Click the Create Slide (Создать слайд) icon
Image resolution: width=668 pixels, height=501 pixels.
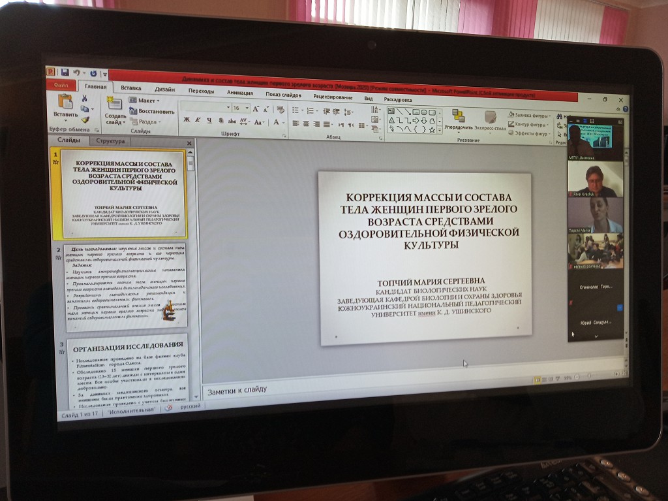(x=115, y=105)
